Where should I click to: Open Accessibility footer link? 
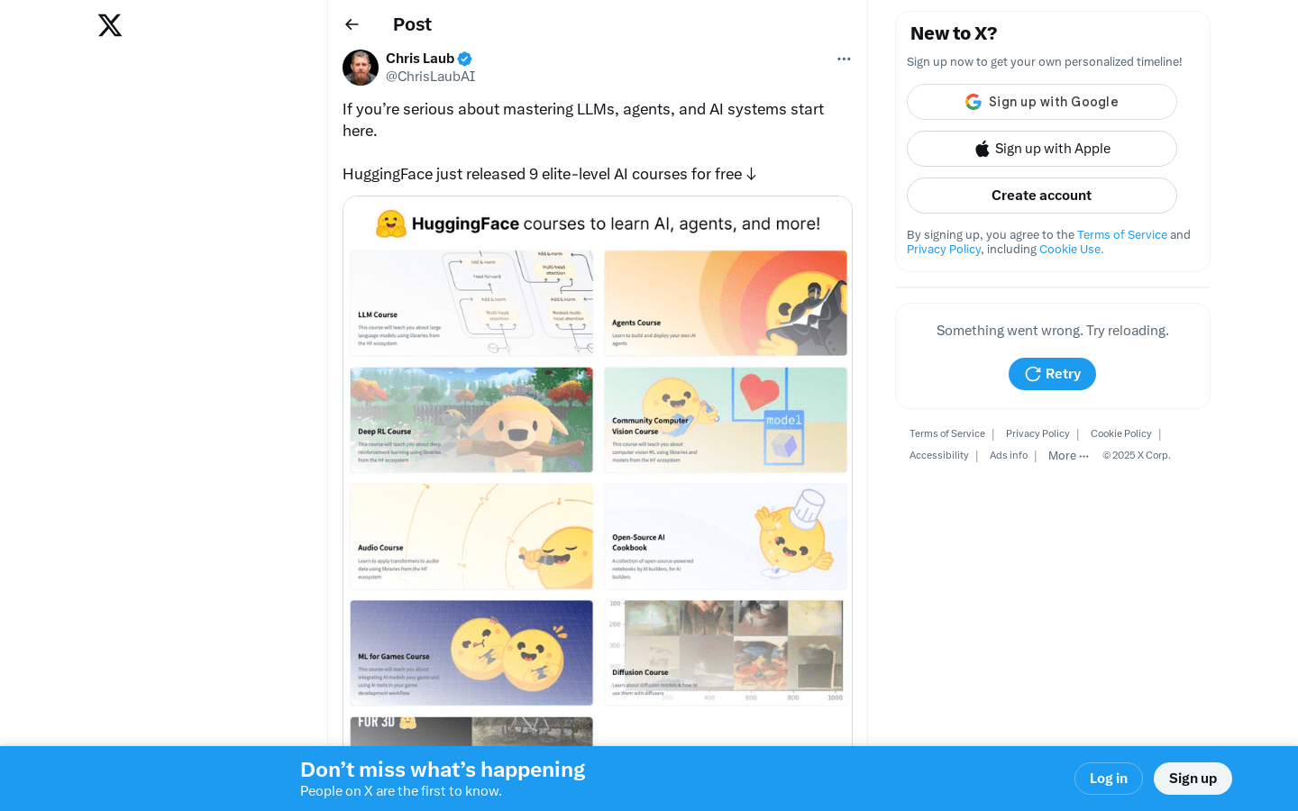[x=939, y=456]
